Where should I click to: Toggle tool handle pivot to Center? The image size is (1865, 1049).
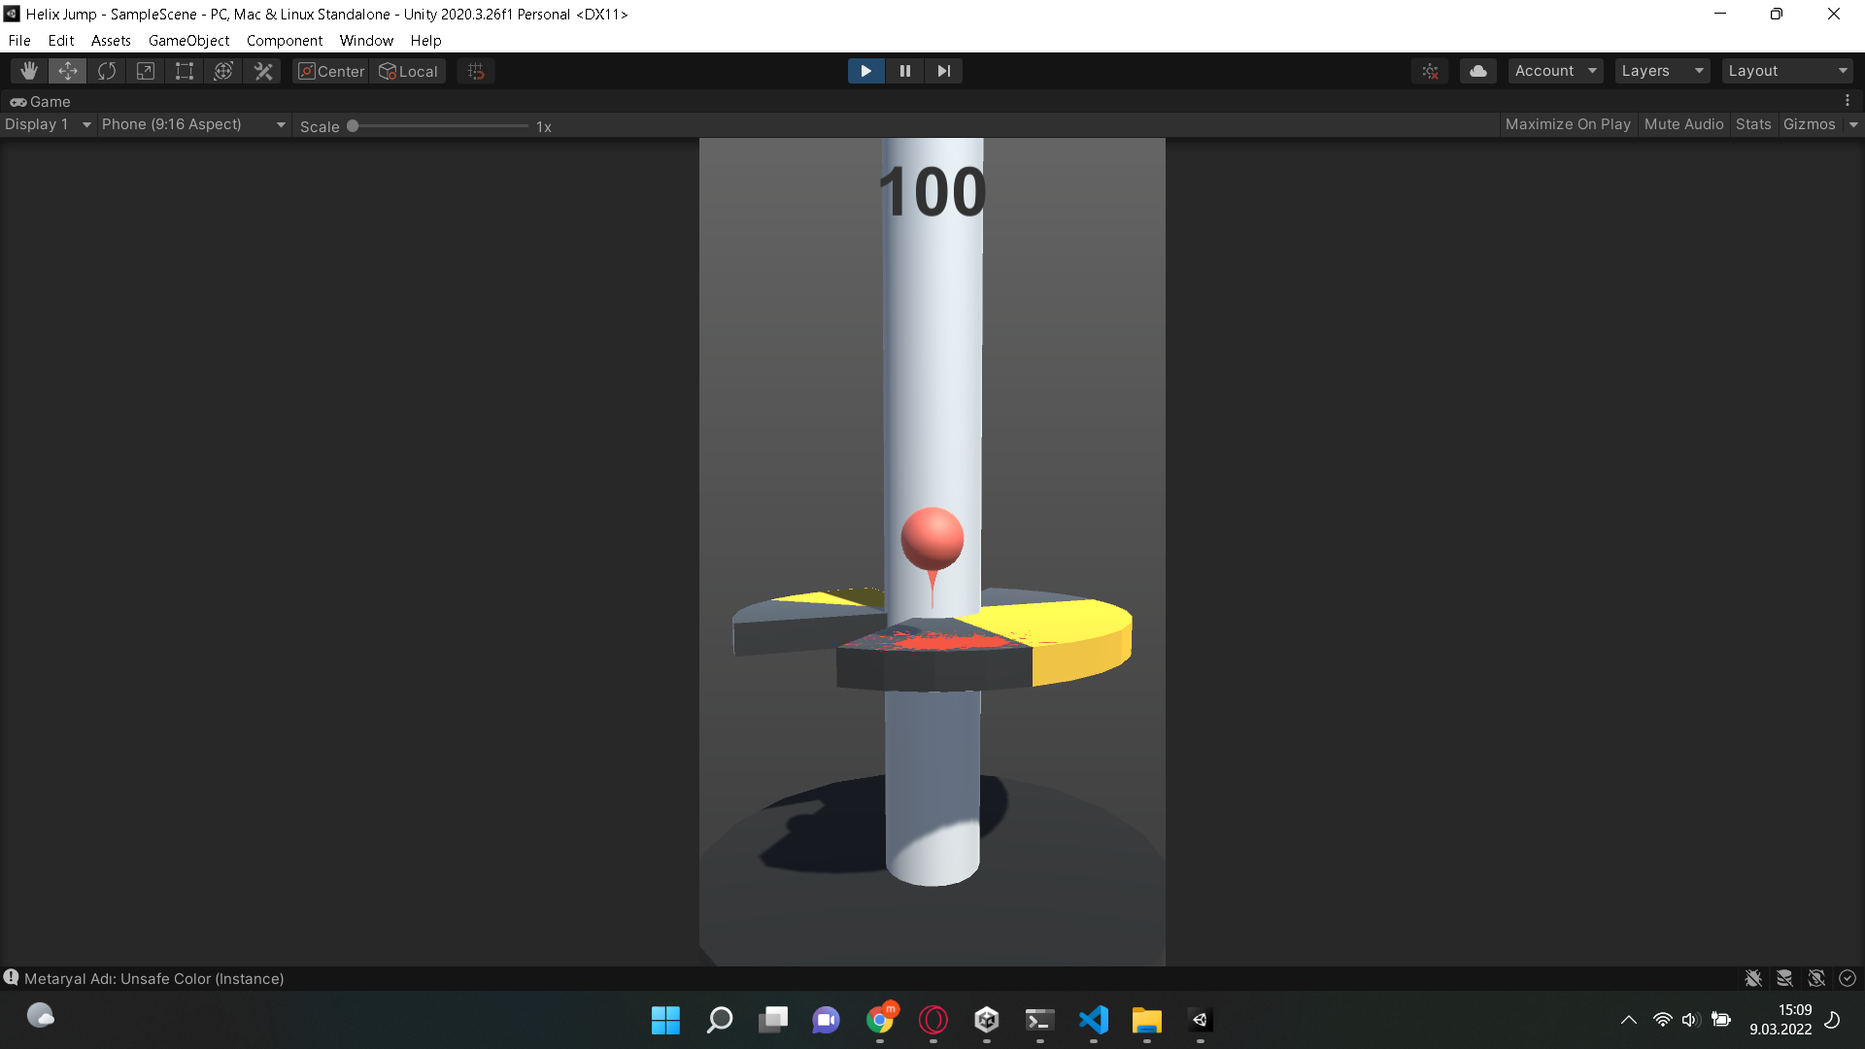pyautogui.click(x=330, y=71)
